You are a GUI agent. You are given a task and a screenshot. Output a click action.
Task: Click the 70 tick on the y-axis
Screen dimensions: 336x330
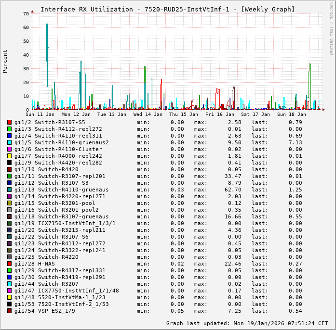tap(26, 14)
